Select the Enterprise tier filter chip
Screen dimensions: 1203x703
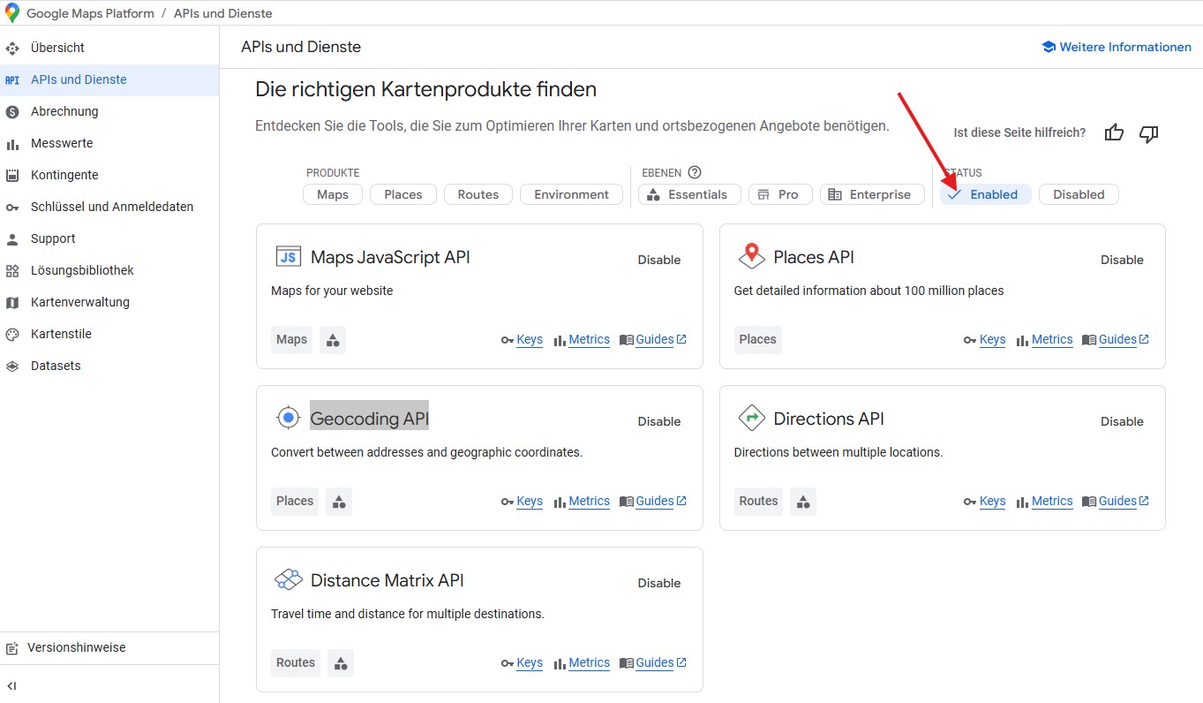pos(871,194)
